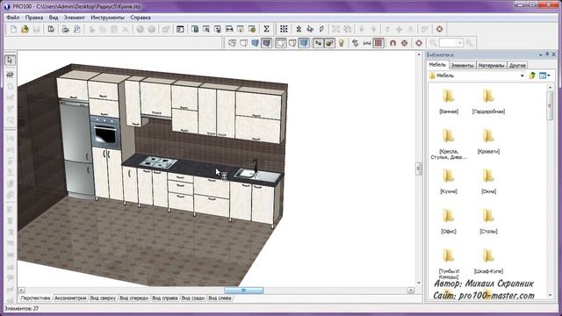The image size is (562, 316).
Task: Click the explode tool under selection arrow
Action: pyautogui.click(x=10, y=75)
